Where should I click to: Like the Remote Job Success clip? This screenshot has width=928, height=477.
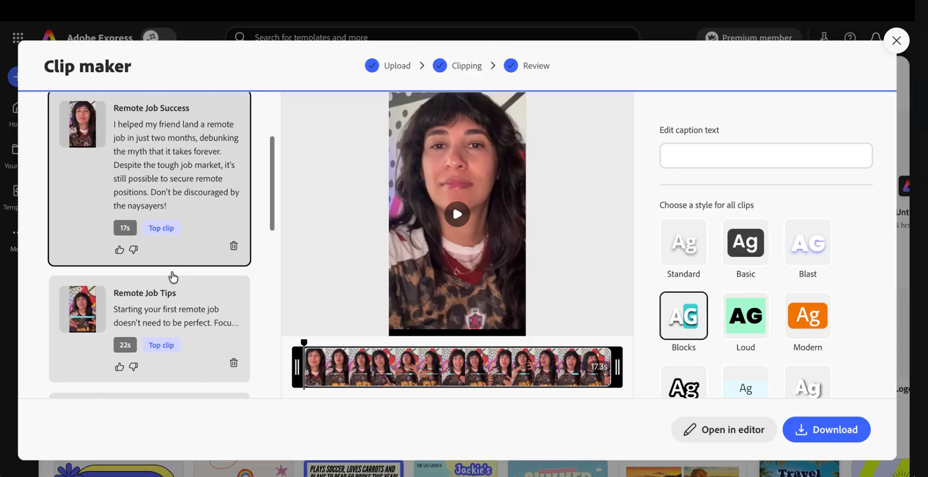click(x=119, y=250)
